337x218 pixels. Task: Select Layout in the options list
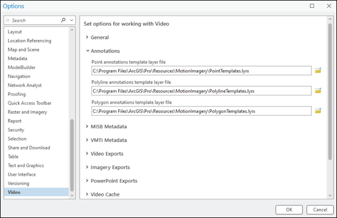click(x=36, y=32)
